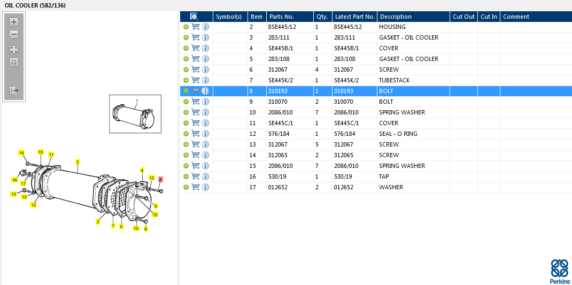The image size is (572, 285).
Task: Sort by Item column header
Action: (257, 17)
